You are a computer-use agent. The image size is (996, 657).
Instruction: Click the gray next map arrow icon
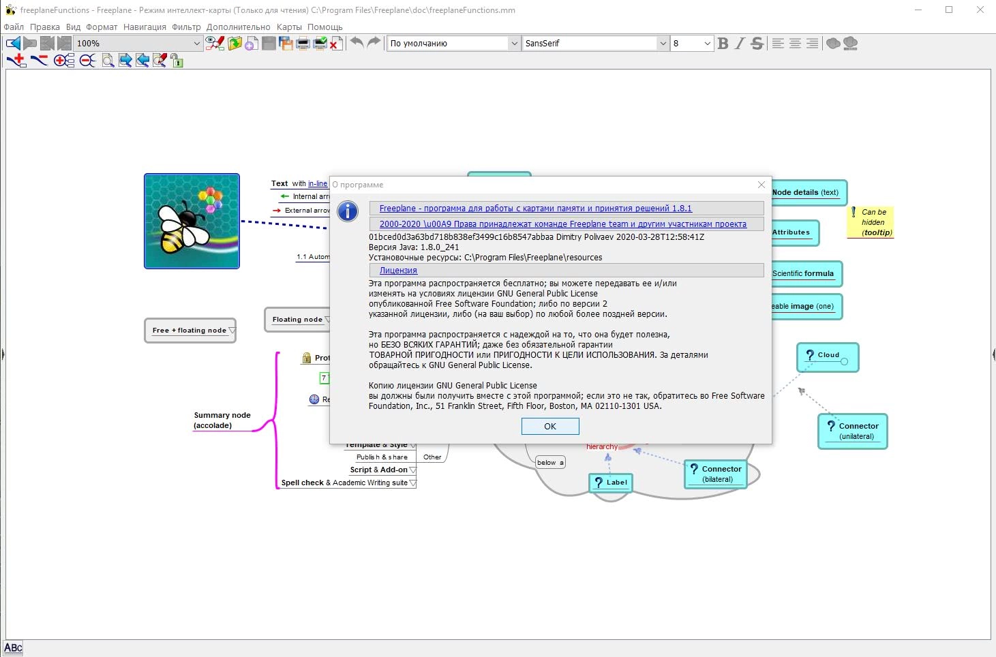(30, 43)
